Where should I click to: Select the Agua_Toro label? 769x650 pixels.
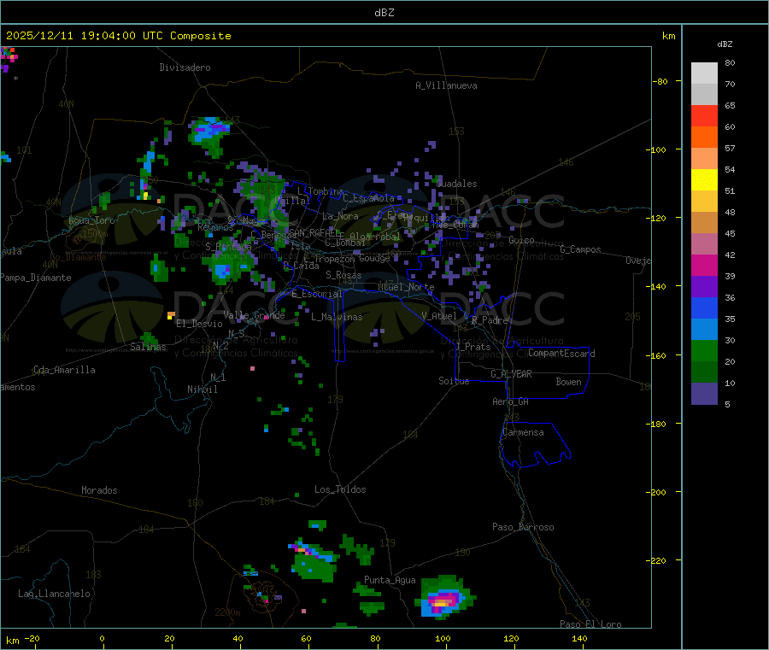91,221
